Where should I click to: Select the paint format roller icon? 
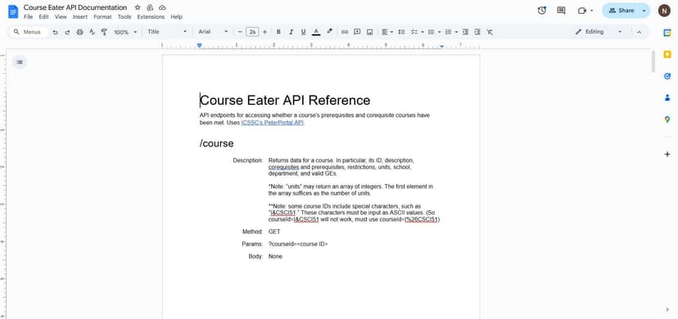(104, 32)
